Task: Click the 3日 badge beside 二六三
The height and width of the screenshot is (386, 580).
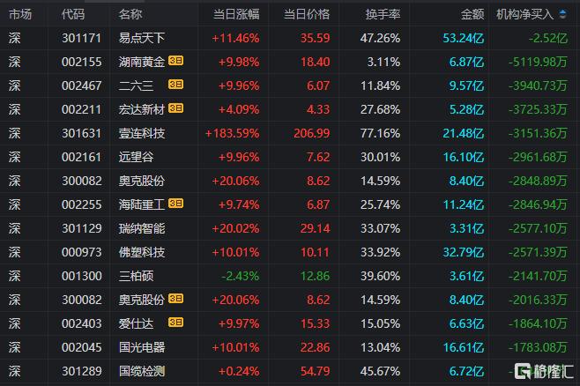Action: coord(175,85)
